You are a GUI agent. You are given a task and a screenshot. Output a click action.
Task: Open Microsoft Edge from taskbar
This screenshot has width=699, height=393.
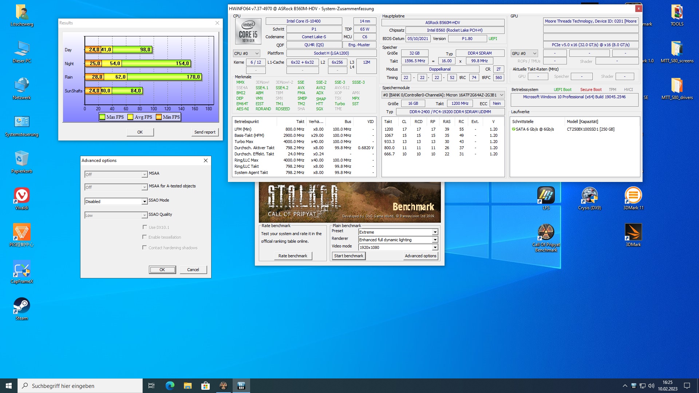[170, 386]
